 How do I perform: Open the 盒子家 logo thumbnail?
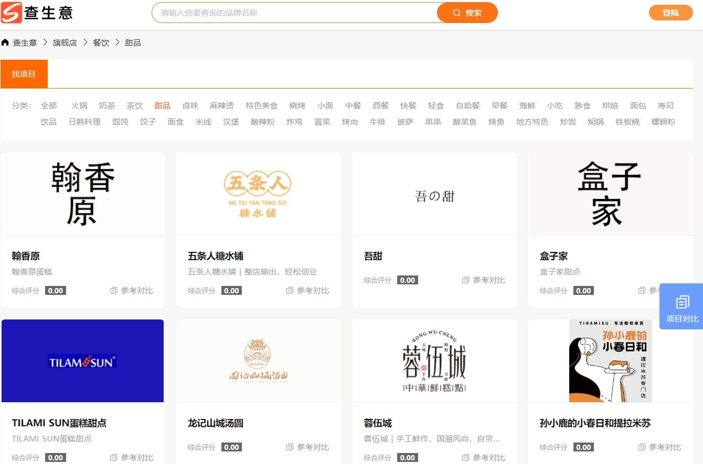[x=611, y=194]
